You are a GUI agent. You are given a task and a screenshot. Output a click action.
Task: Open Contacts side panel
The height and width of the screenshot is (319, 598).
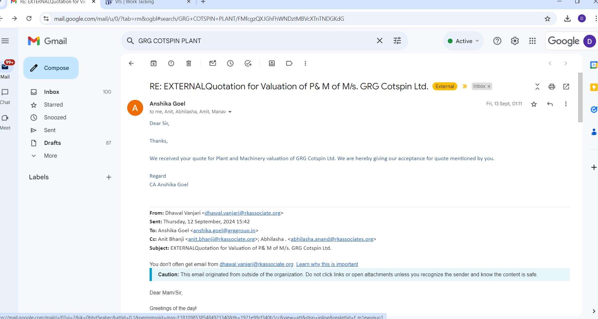(x=594, y=131)
